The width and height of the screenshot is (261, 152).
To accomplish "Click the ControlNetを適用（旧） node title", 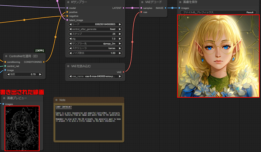I will tap(24, 56).
